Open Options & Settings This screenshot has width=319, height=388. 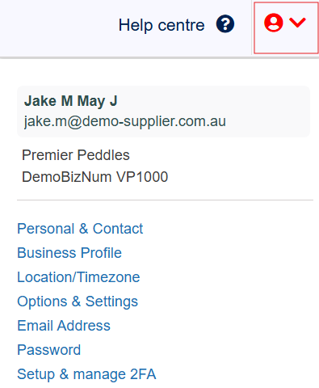78,302
